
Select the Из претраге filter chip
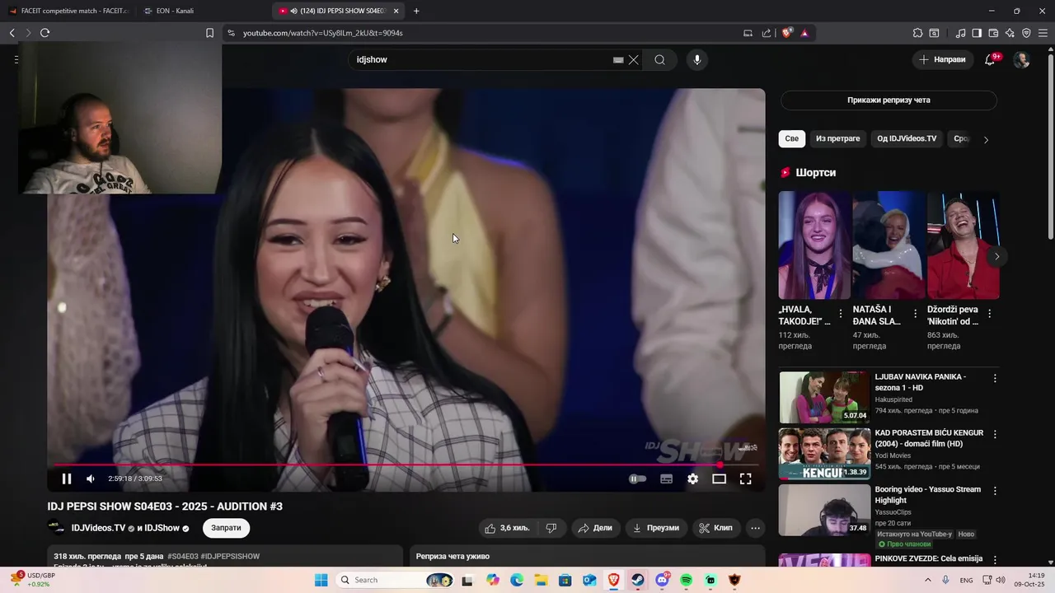coord(837,138)
